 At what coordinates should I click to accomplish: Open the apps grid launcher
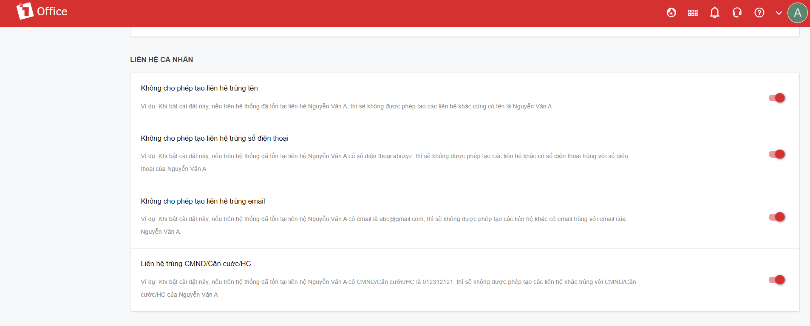click(693, 13)
